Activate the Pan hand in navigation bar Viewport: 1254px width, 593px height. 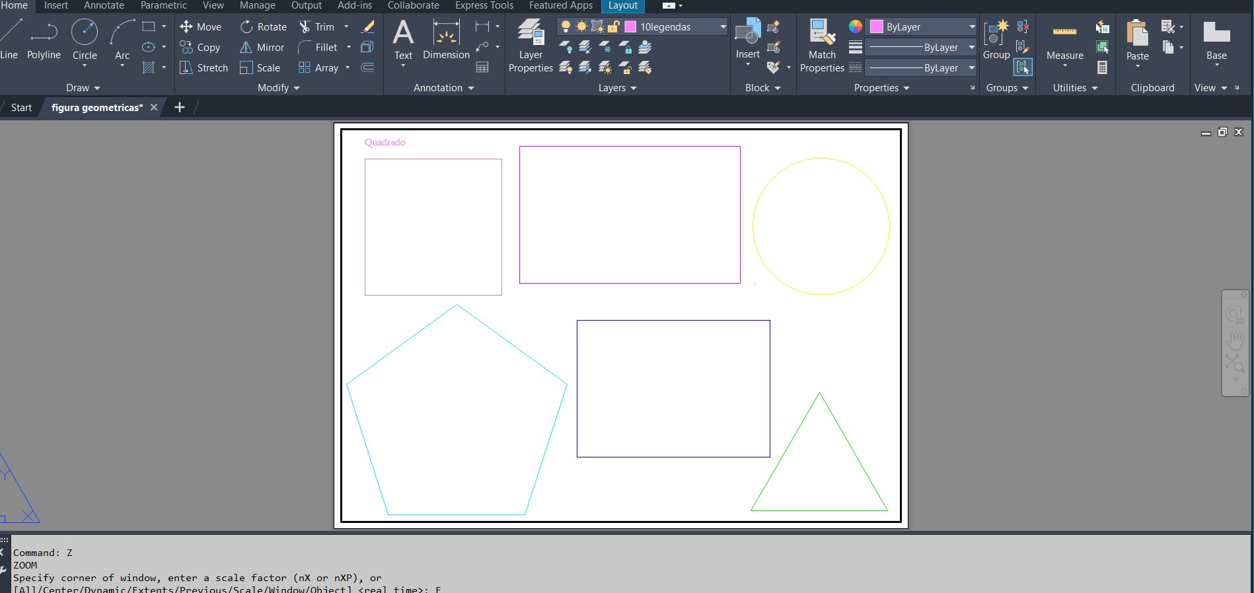1234,341
